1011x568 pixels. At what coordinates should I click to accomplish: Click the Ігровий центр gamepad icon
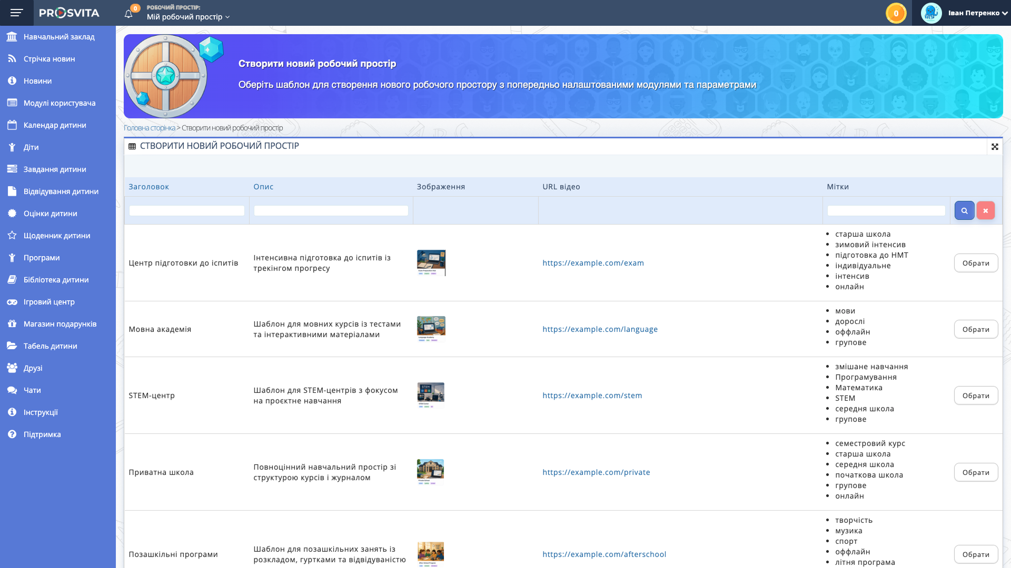[x=12, y=302]
